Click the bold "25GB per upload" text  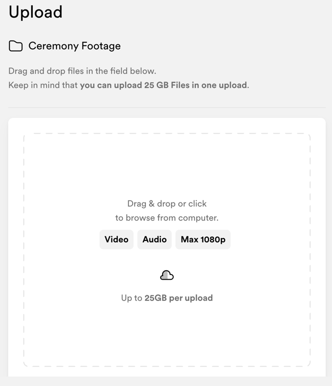[x=179, y=298]
